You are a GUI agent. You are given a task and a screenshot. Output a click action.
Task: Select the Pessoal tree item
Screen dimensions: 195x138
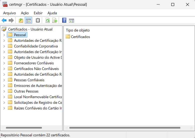20,35
